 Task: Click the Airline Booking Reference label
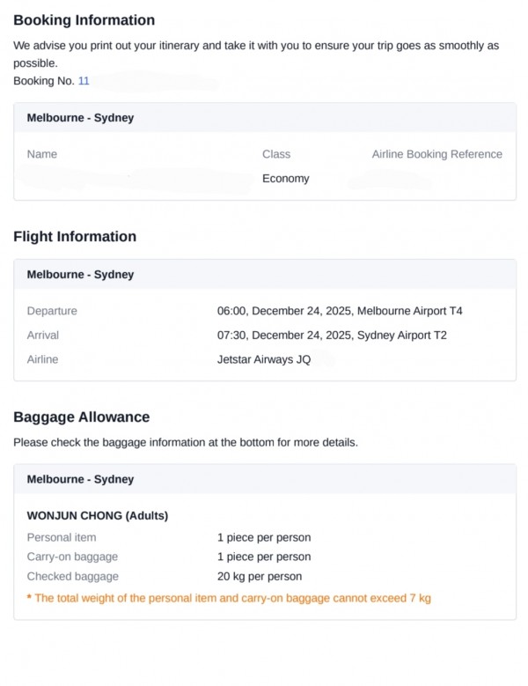pos(436,154)
